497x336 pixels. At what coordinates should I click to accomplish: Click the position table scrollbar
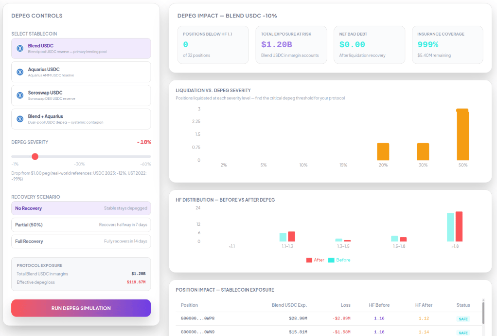click(483, 313)
